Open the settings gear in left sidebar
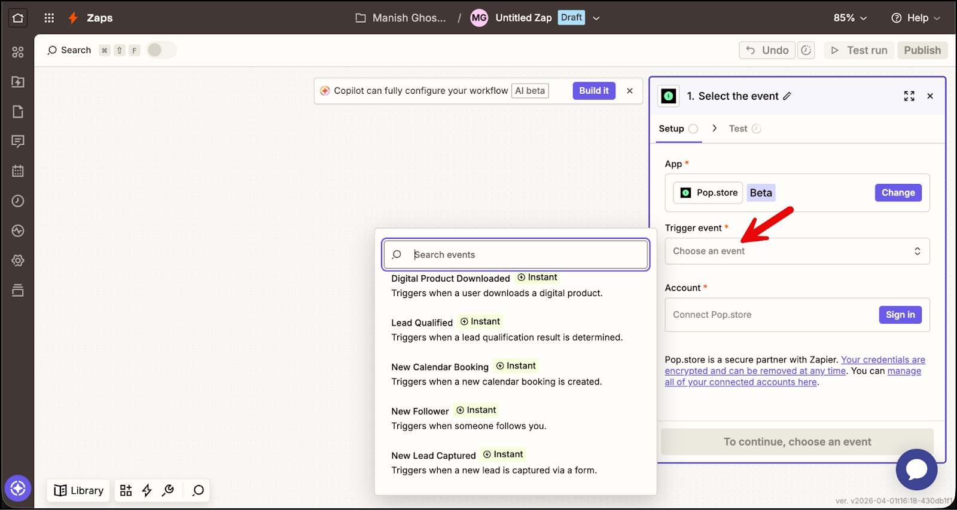 (18, 260)
